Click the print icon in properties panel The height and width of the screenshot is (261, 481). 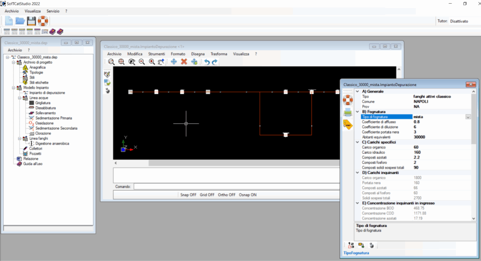coord(348,112)
